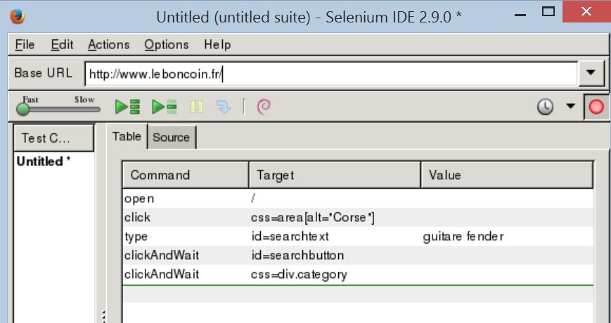Open the scheduler dropdown arrow beside clock

[x=570, y=107]
